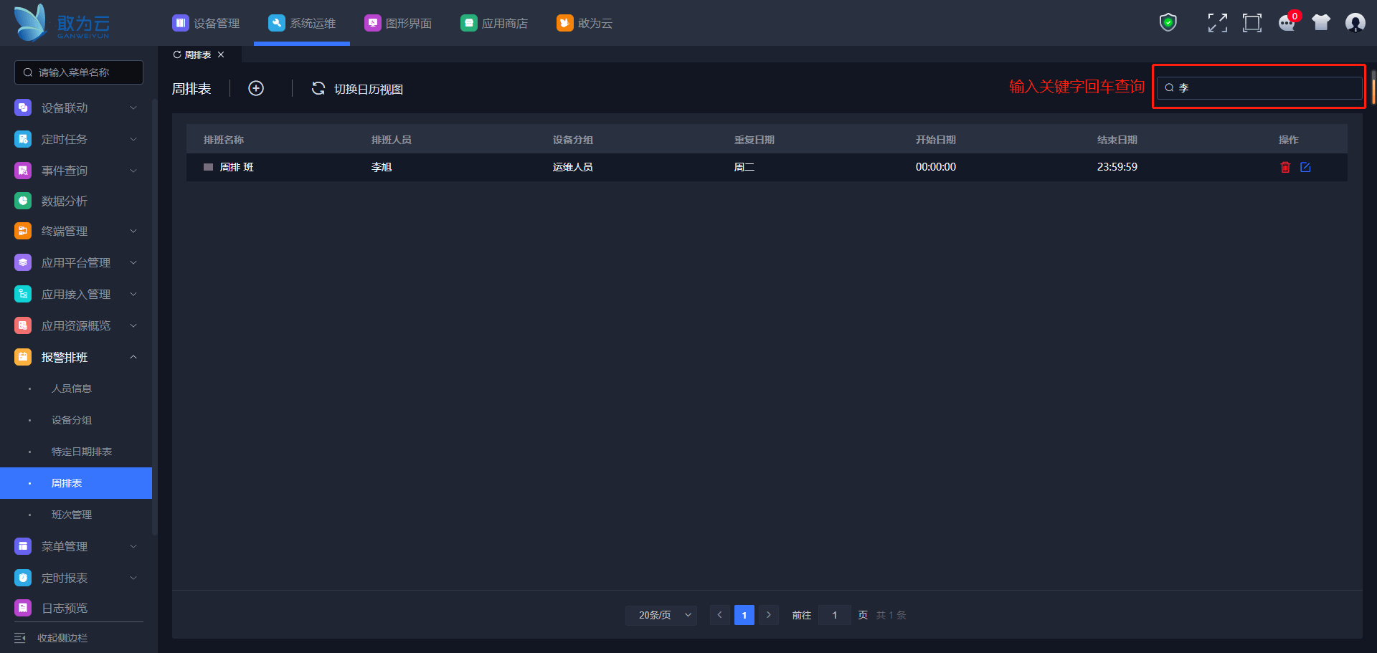Viewport: 1377px width, 653px height.
Task: Open the messages notification bubble
Action: pos(1287,23)
